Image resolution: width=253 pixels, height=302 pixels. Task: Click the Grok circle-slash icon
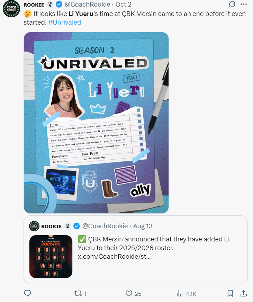[x=232, y=4]
